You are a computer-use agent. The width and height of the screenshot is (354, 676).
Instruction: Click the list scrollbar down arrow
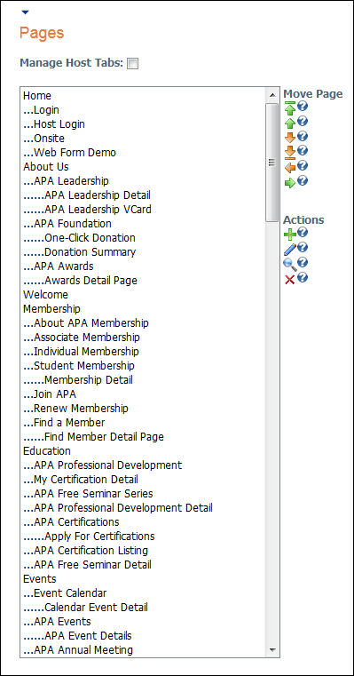click(271, 649)
